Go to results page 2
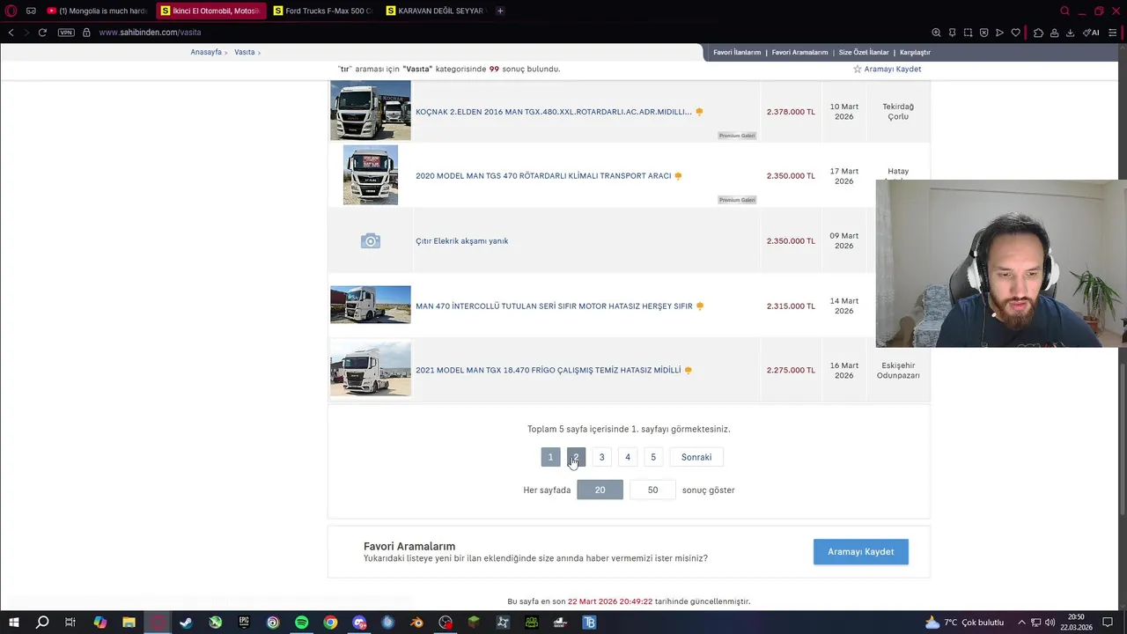1127x634 pixels. [x=576, y=457]
